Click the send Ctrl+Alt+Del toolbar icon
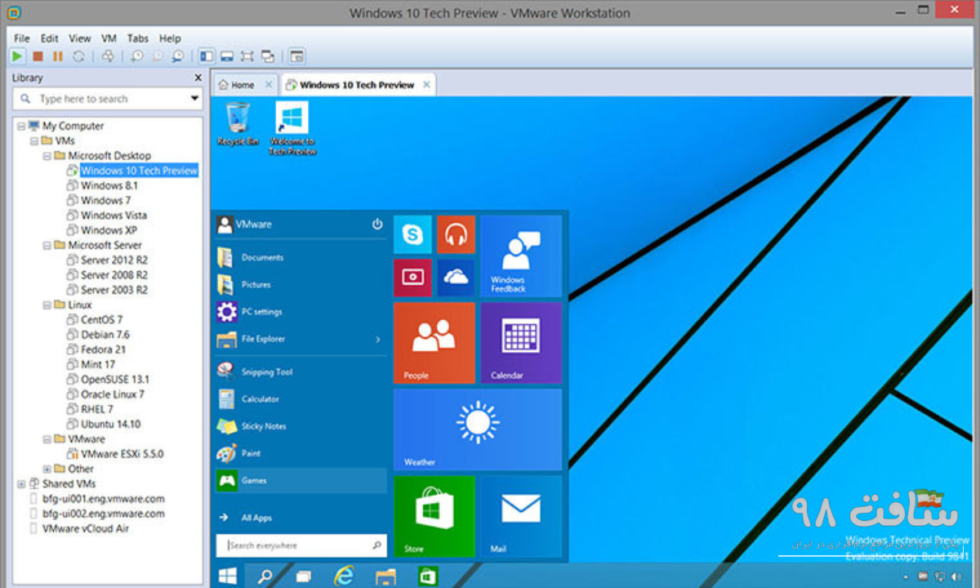Screen dimensions: 980x588 [108, 56]
